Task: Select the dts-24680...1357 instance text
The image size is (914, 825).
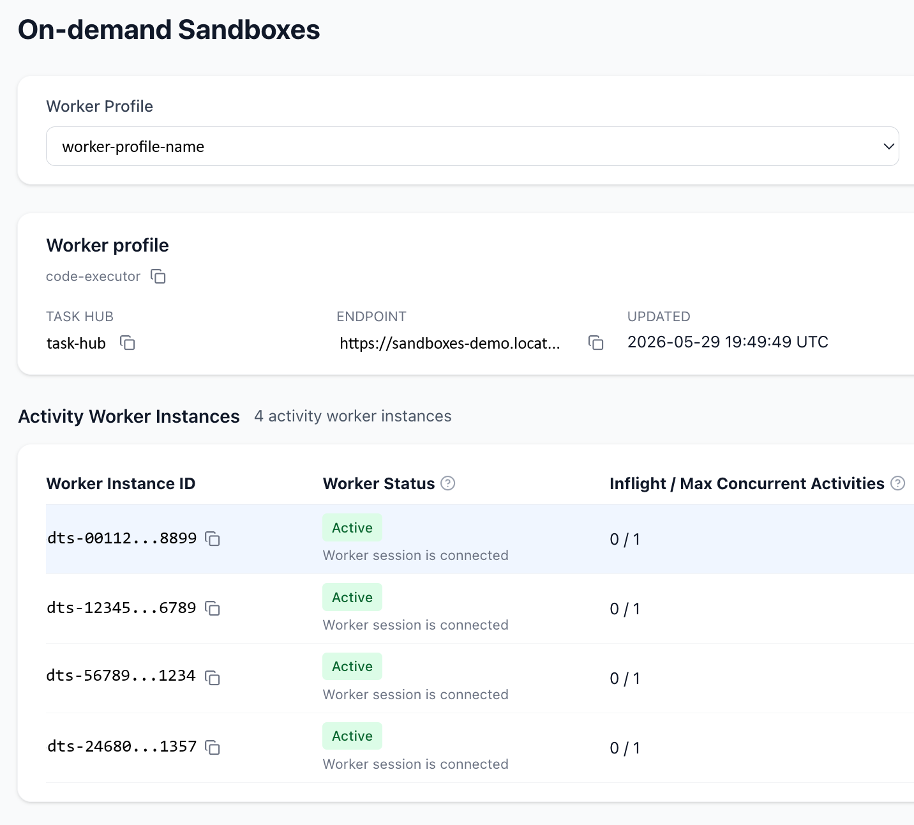Action: pos(122,746)
